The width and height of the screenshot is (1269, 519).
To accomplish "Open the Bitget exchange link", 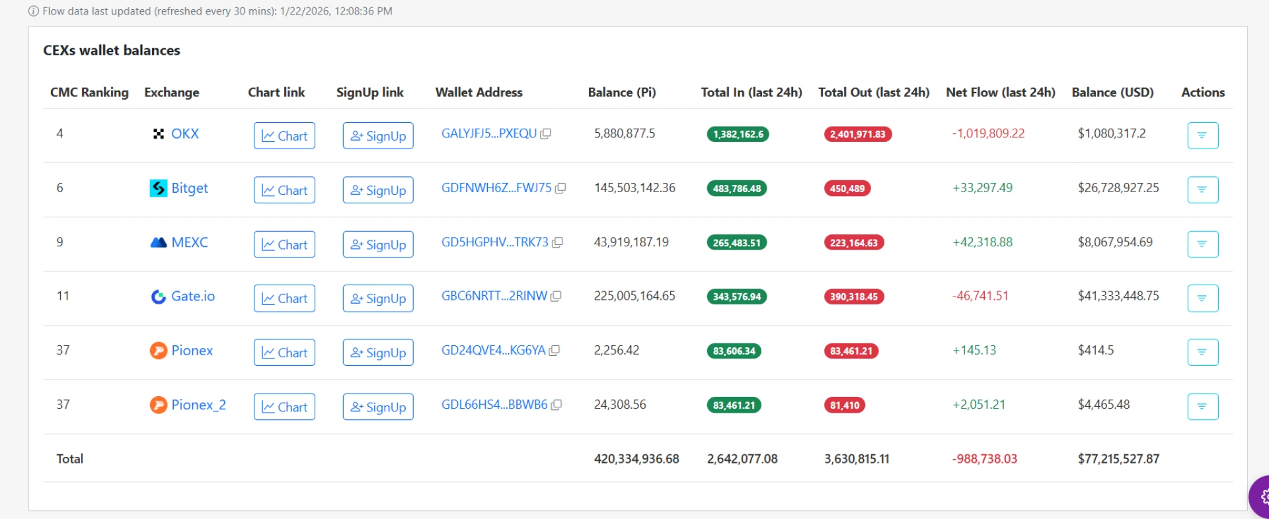I will pos(189,188).
